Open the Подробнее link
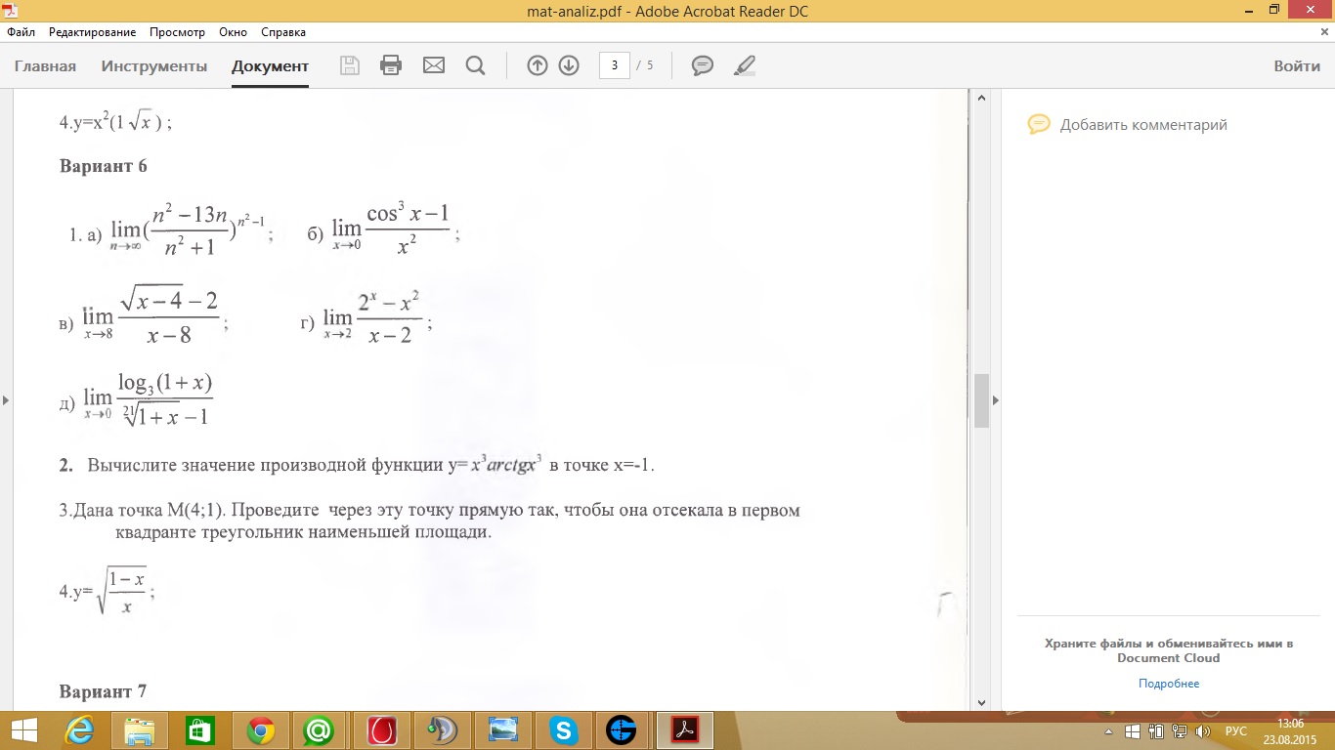This screenshot has height=750, width=1335. [x=1168, y=684]
